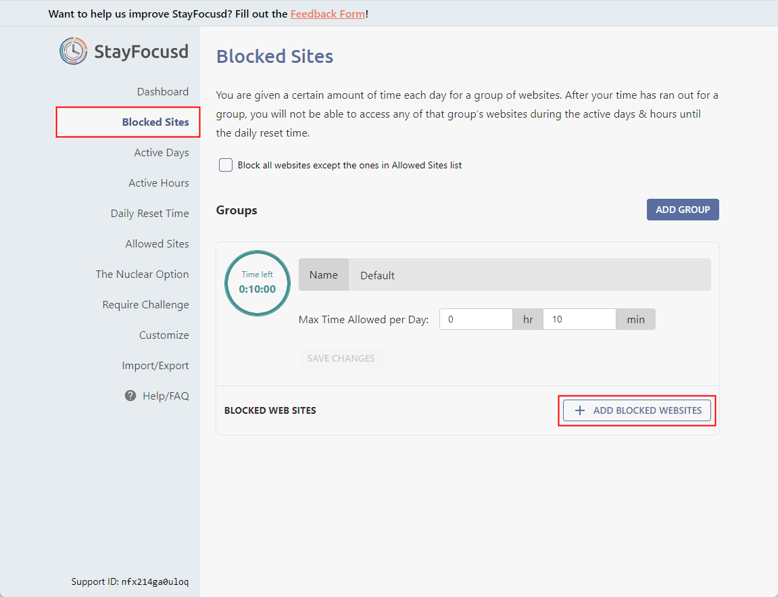Viewport: 778px width, 597px height.
Task: Click the Blocked Sites page title
Action: click(274, 56)
